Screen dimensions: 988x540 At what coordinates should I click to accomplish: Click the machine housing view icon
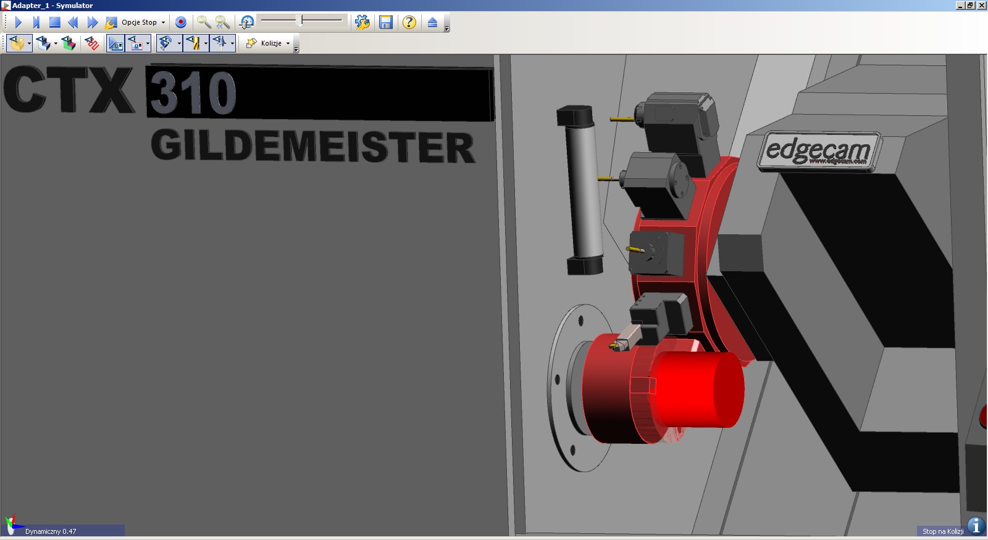click(136, 43)
